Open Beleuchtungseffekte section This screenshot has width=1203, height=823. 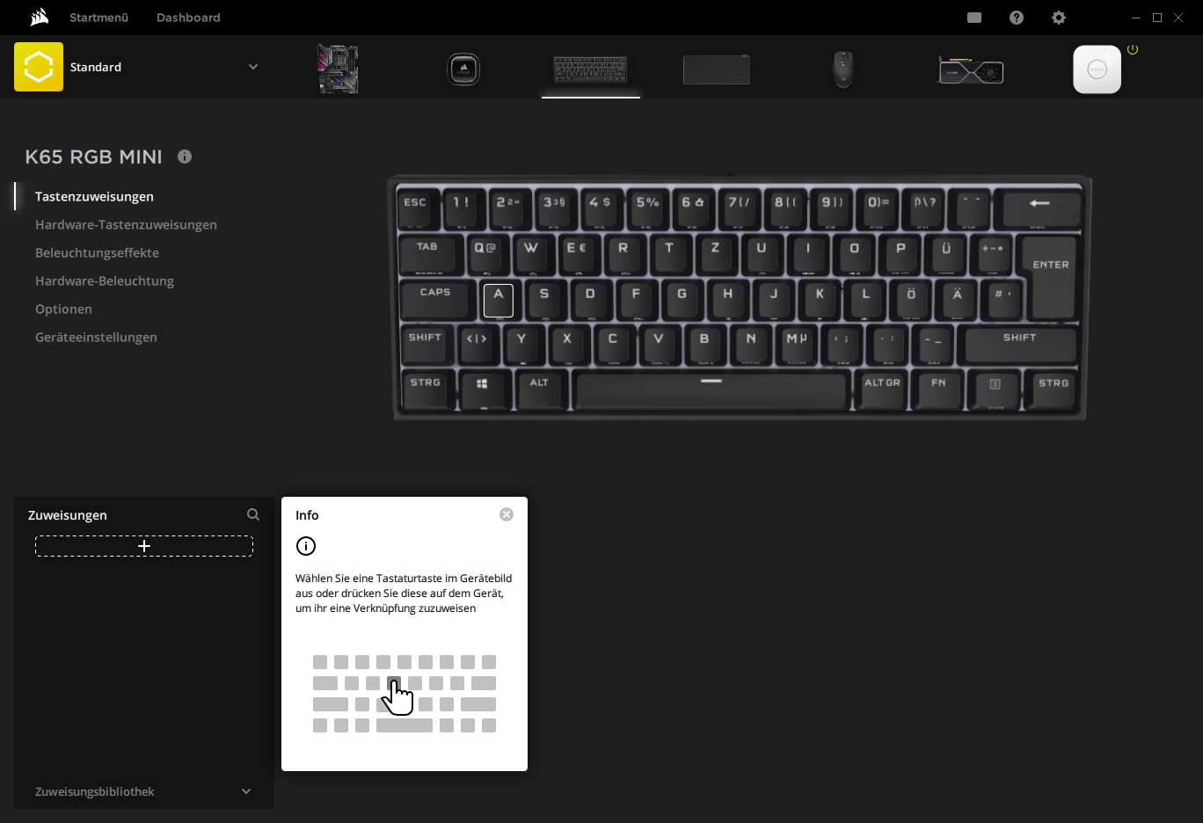[x=97, y=252]
